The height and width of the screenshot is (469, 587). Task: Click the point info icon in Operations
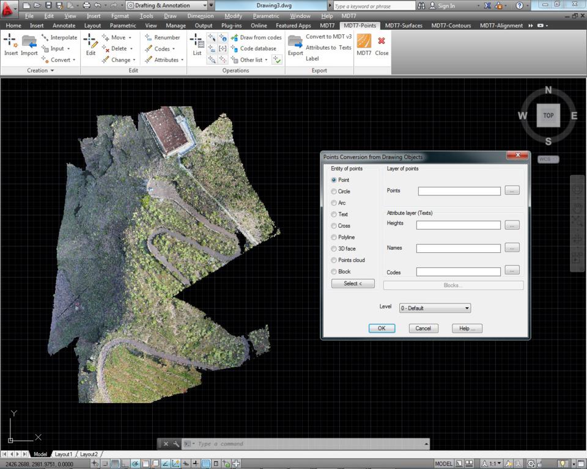pyautogui.click(x=223, y=38)
